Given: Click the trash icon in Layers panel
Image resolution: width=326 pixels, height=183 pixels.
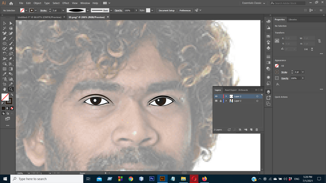Looking at the screenshot, I should (257, 130).
